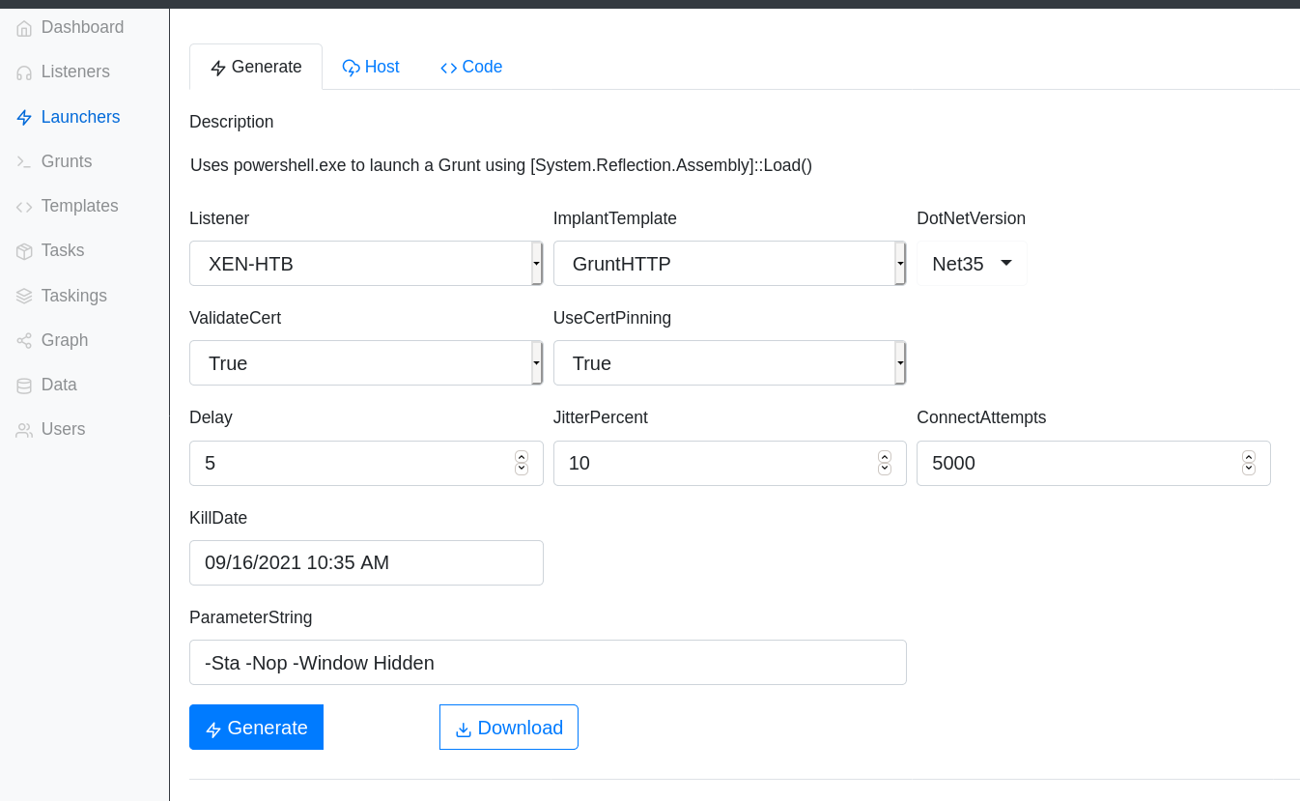Click the Download button
This screenshot has width=1300, height=801.
coord(509,728)
